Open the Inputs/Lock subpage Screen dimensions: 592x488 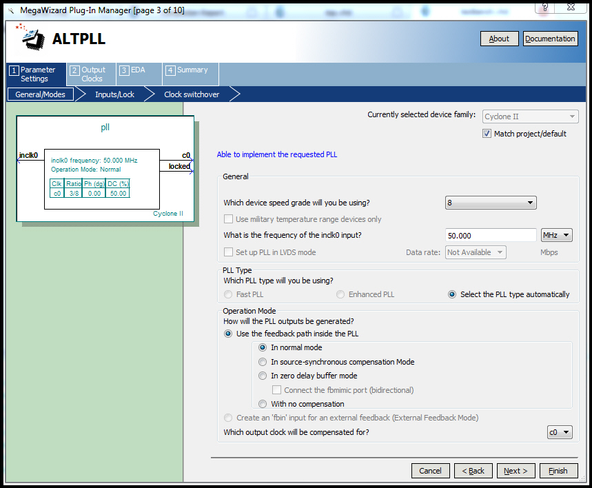[115, 94]
